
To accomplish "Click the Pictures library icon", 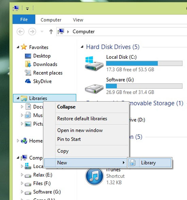I will pos(28,124).
